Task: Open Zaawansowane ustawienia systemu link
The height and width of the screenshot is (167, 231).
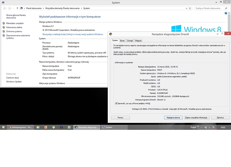Action: 18,37
